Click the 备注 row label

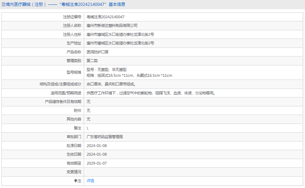pos(78,128)
